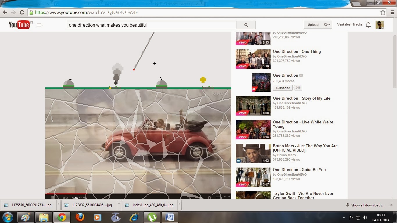Click the One Direction channel thumbnail
The width and height of the screenshot is (397, 223).
(261, 82)
